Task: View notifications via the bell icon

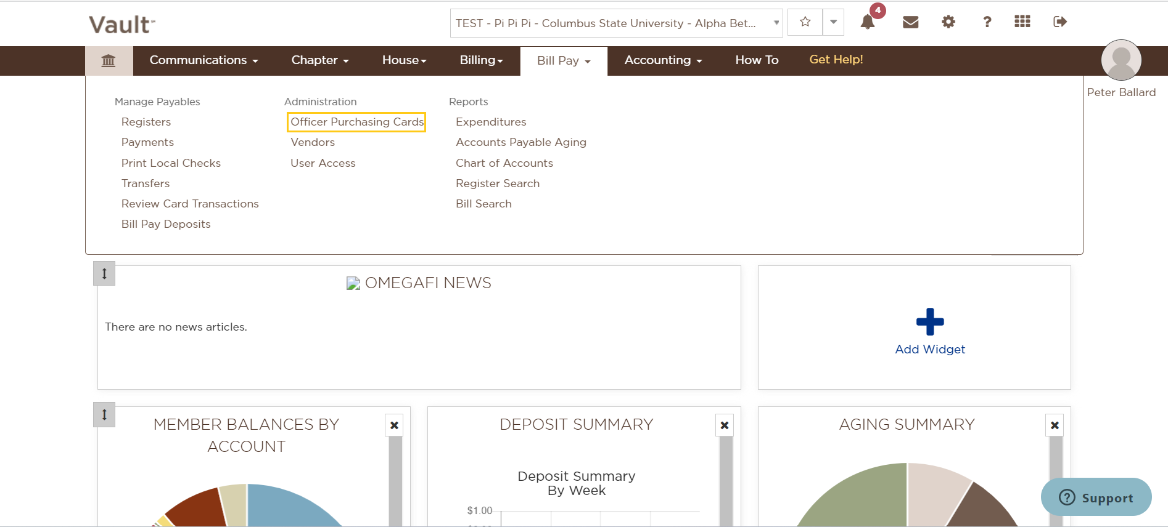Action: [868, 22]
